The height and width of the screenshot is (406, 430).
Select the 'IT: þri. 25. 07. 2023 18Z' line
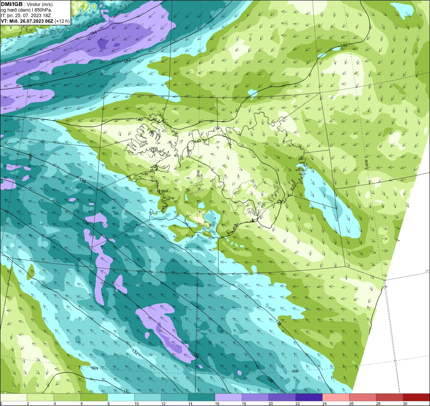[x=26, y=15]
